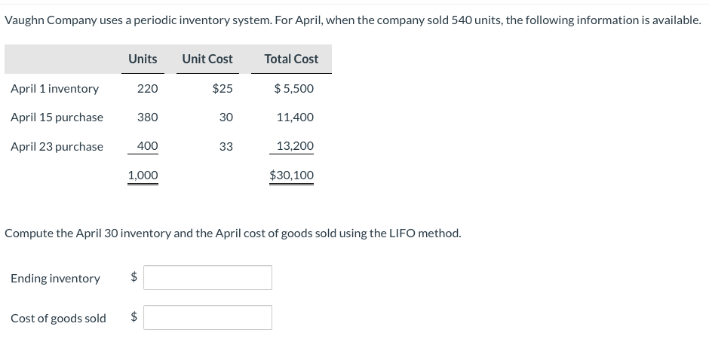Click the Unit Cost column header
The image size is (709, 357).
[207, 59]
